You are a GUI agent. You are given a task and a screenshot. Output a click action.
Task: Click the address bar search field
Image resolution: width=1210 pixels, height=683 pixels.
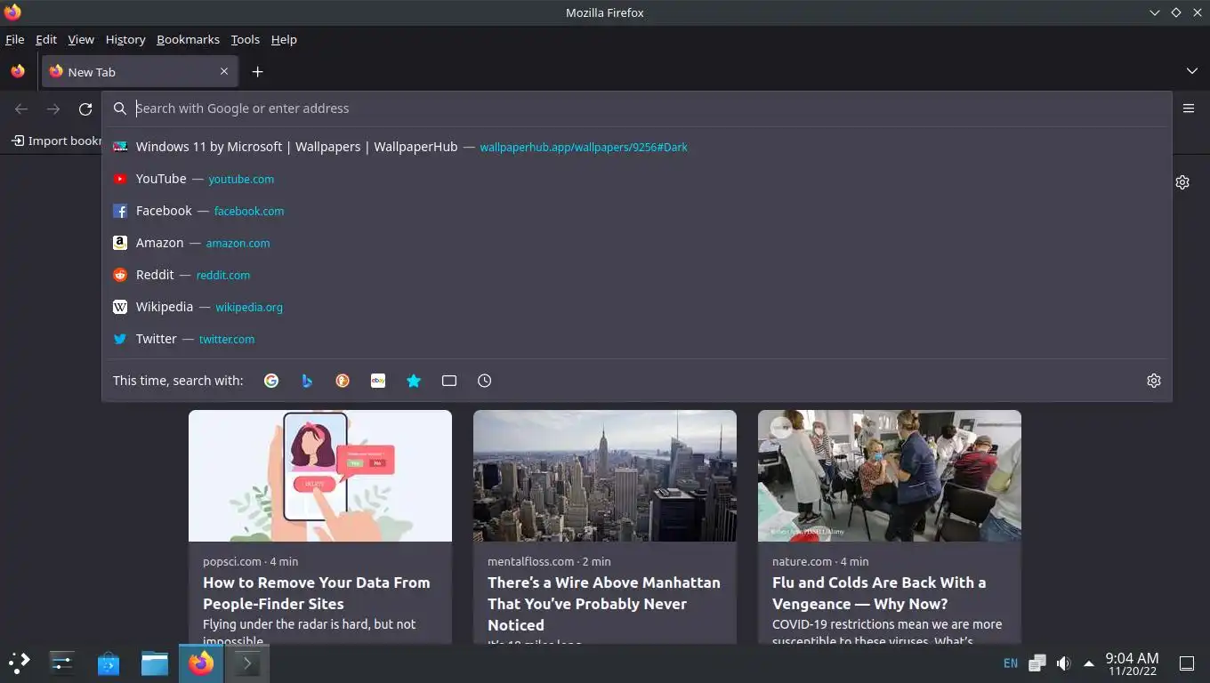click(x=636, y=108)
